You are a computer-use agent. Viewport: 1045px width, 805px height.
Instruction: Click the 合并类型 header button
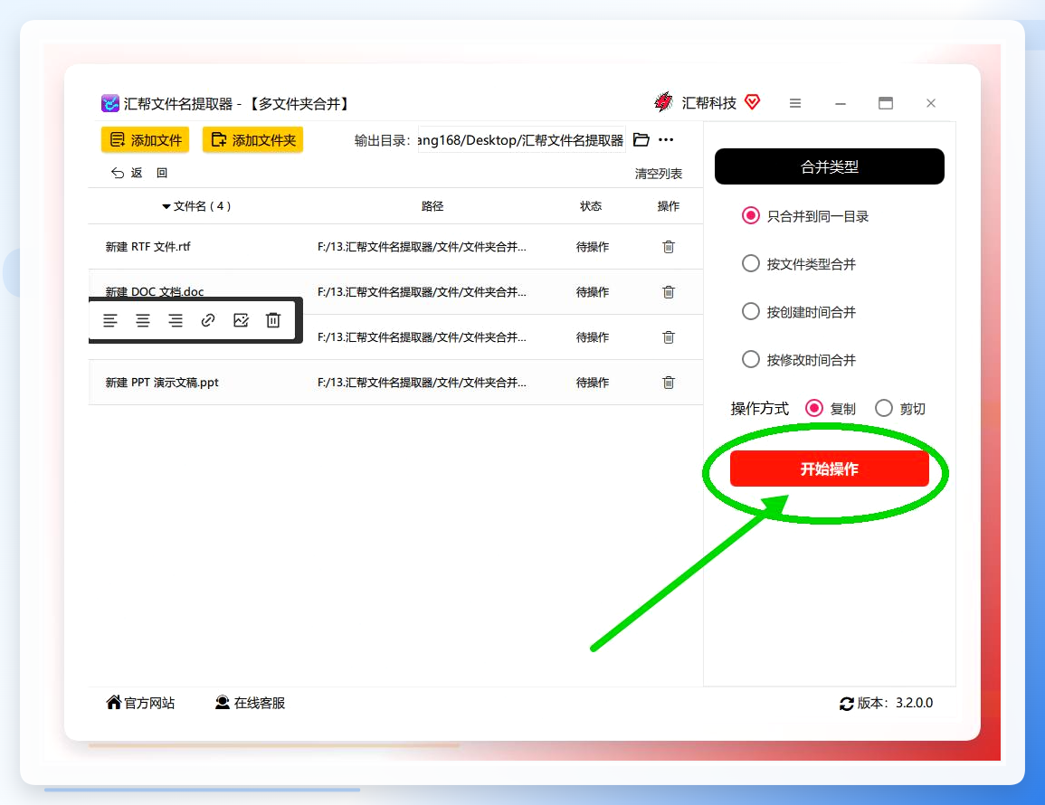(x=829, y=166)
